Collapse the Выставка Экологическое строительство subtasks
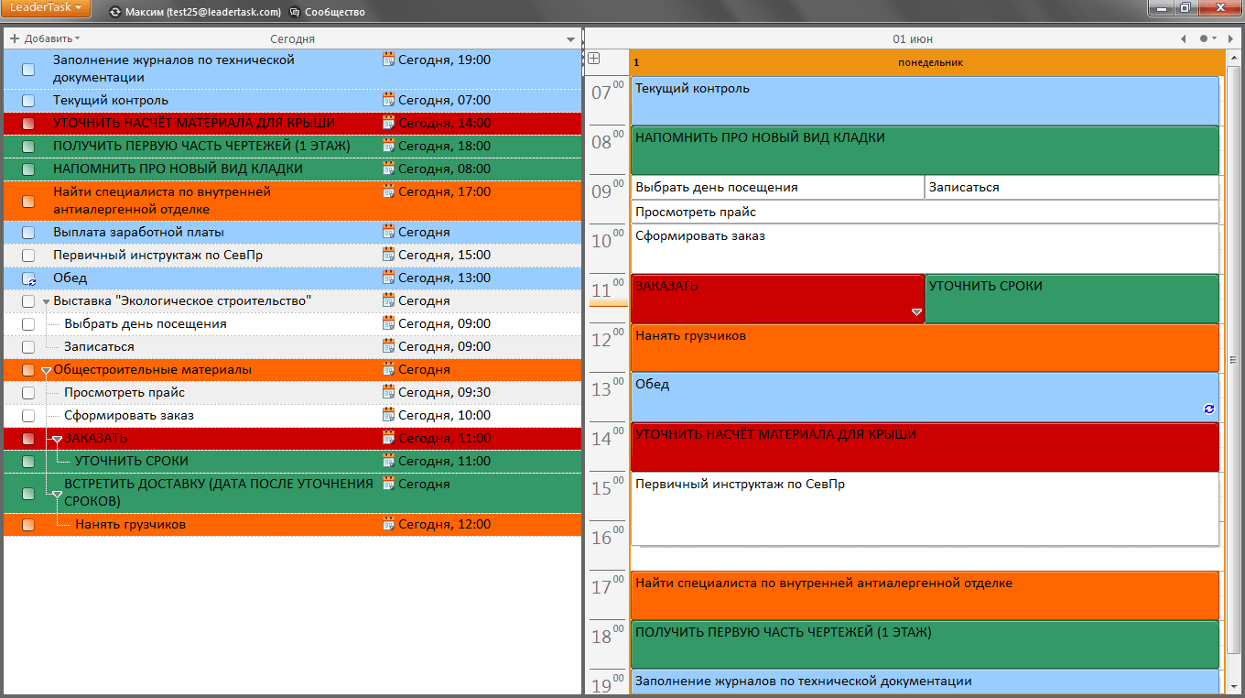 tap(46, 302)
